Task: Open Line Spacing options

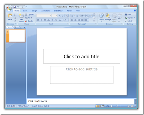Action: tap(90, 16)
